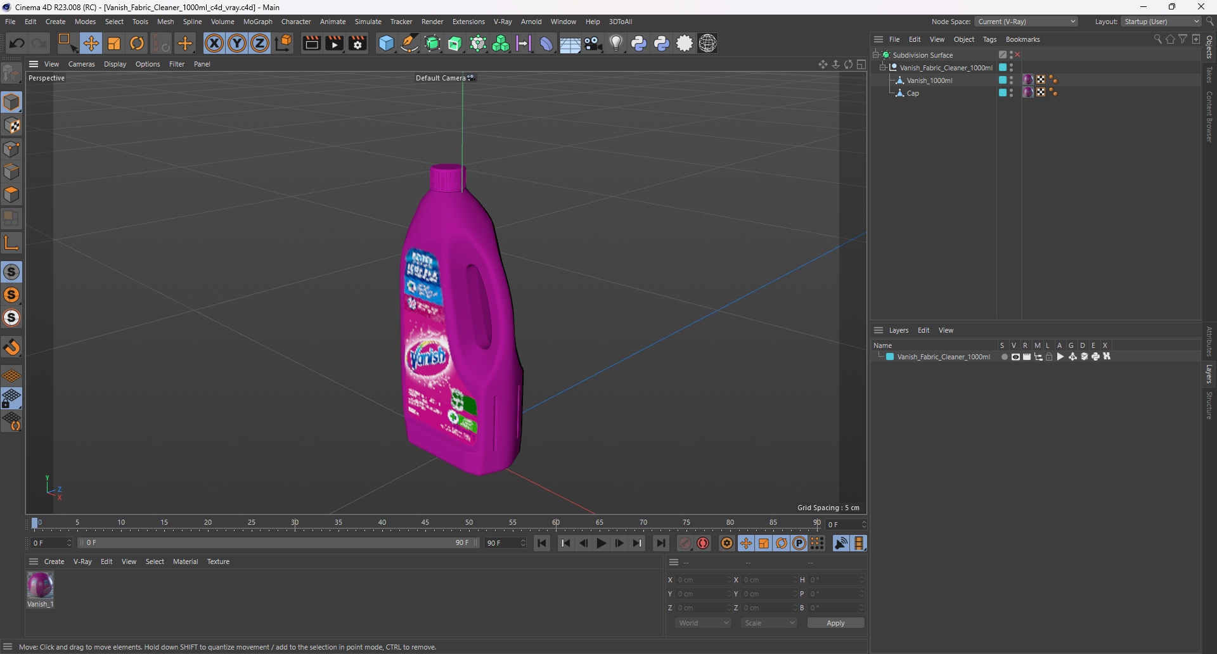Select the Move tool
The image size is (1217, 654).
click(x=91, y=43)
